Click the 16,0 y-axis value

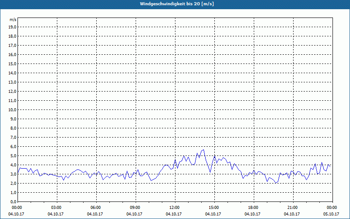click(x=12, y=54)
